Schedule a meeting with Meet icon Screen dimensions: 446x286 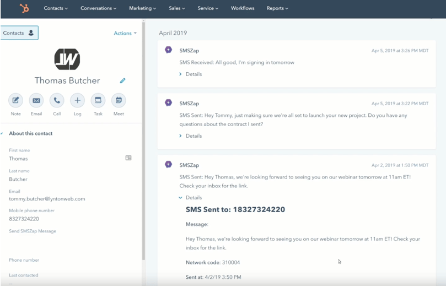click(119, 100)
